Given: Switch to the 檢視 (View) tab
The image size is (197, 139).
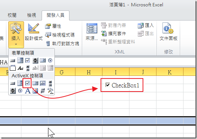Looking at the screenshot, I should 32,15.
